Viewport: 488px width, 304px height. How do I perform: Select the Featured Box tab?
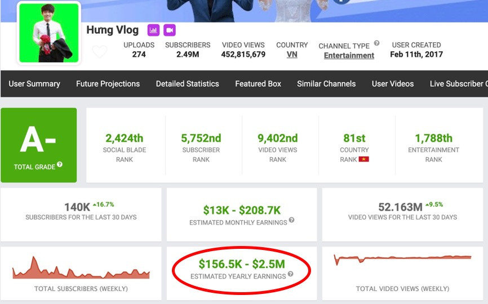(x=258, y=84)
